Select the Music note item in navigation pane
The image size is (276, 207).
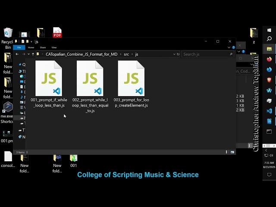[x=22, y=97]
